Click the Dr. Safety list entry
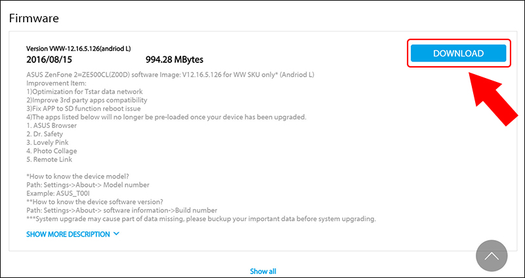 click(x=44, y=134)
